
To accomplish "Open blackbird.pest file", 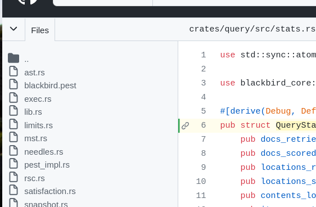I will (x=50, y=85).
